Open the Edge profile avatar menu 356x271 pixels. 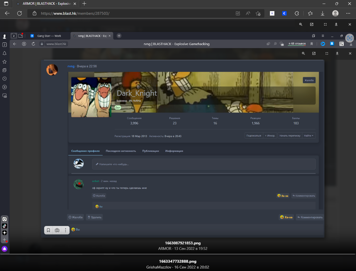point(335,13)
